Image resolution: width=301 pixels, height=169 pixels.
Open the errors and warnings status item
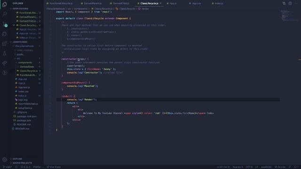[25, 167]
